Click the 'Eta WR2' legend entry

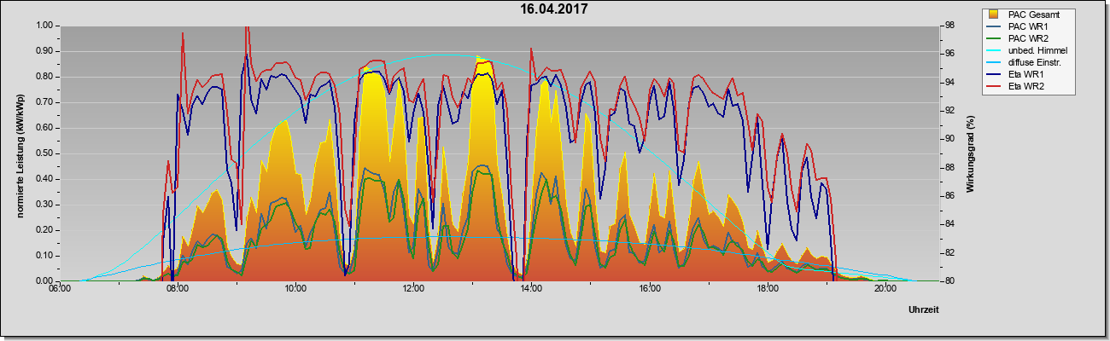point(1026,86)
